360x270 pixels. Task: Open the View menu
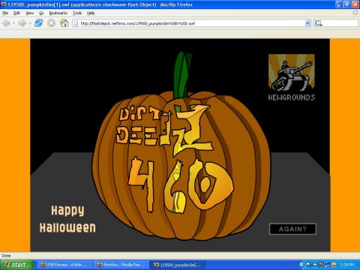point(29,13)
